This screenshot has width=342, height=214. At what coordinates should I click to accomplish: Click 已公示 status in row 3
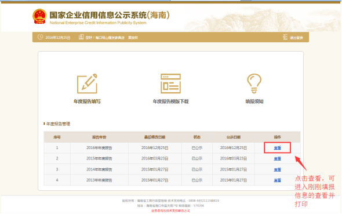point(197,169)
